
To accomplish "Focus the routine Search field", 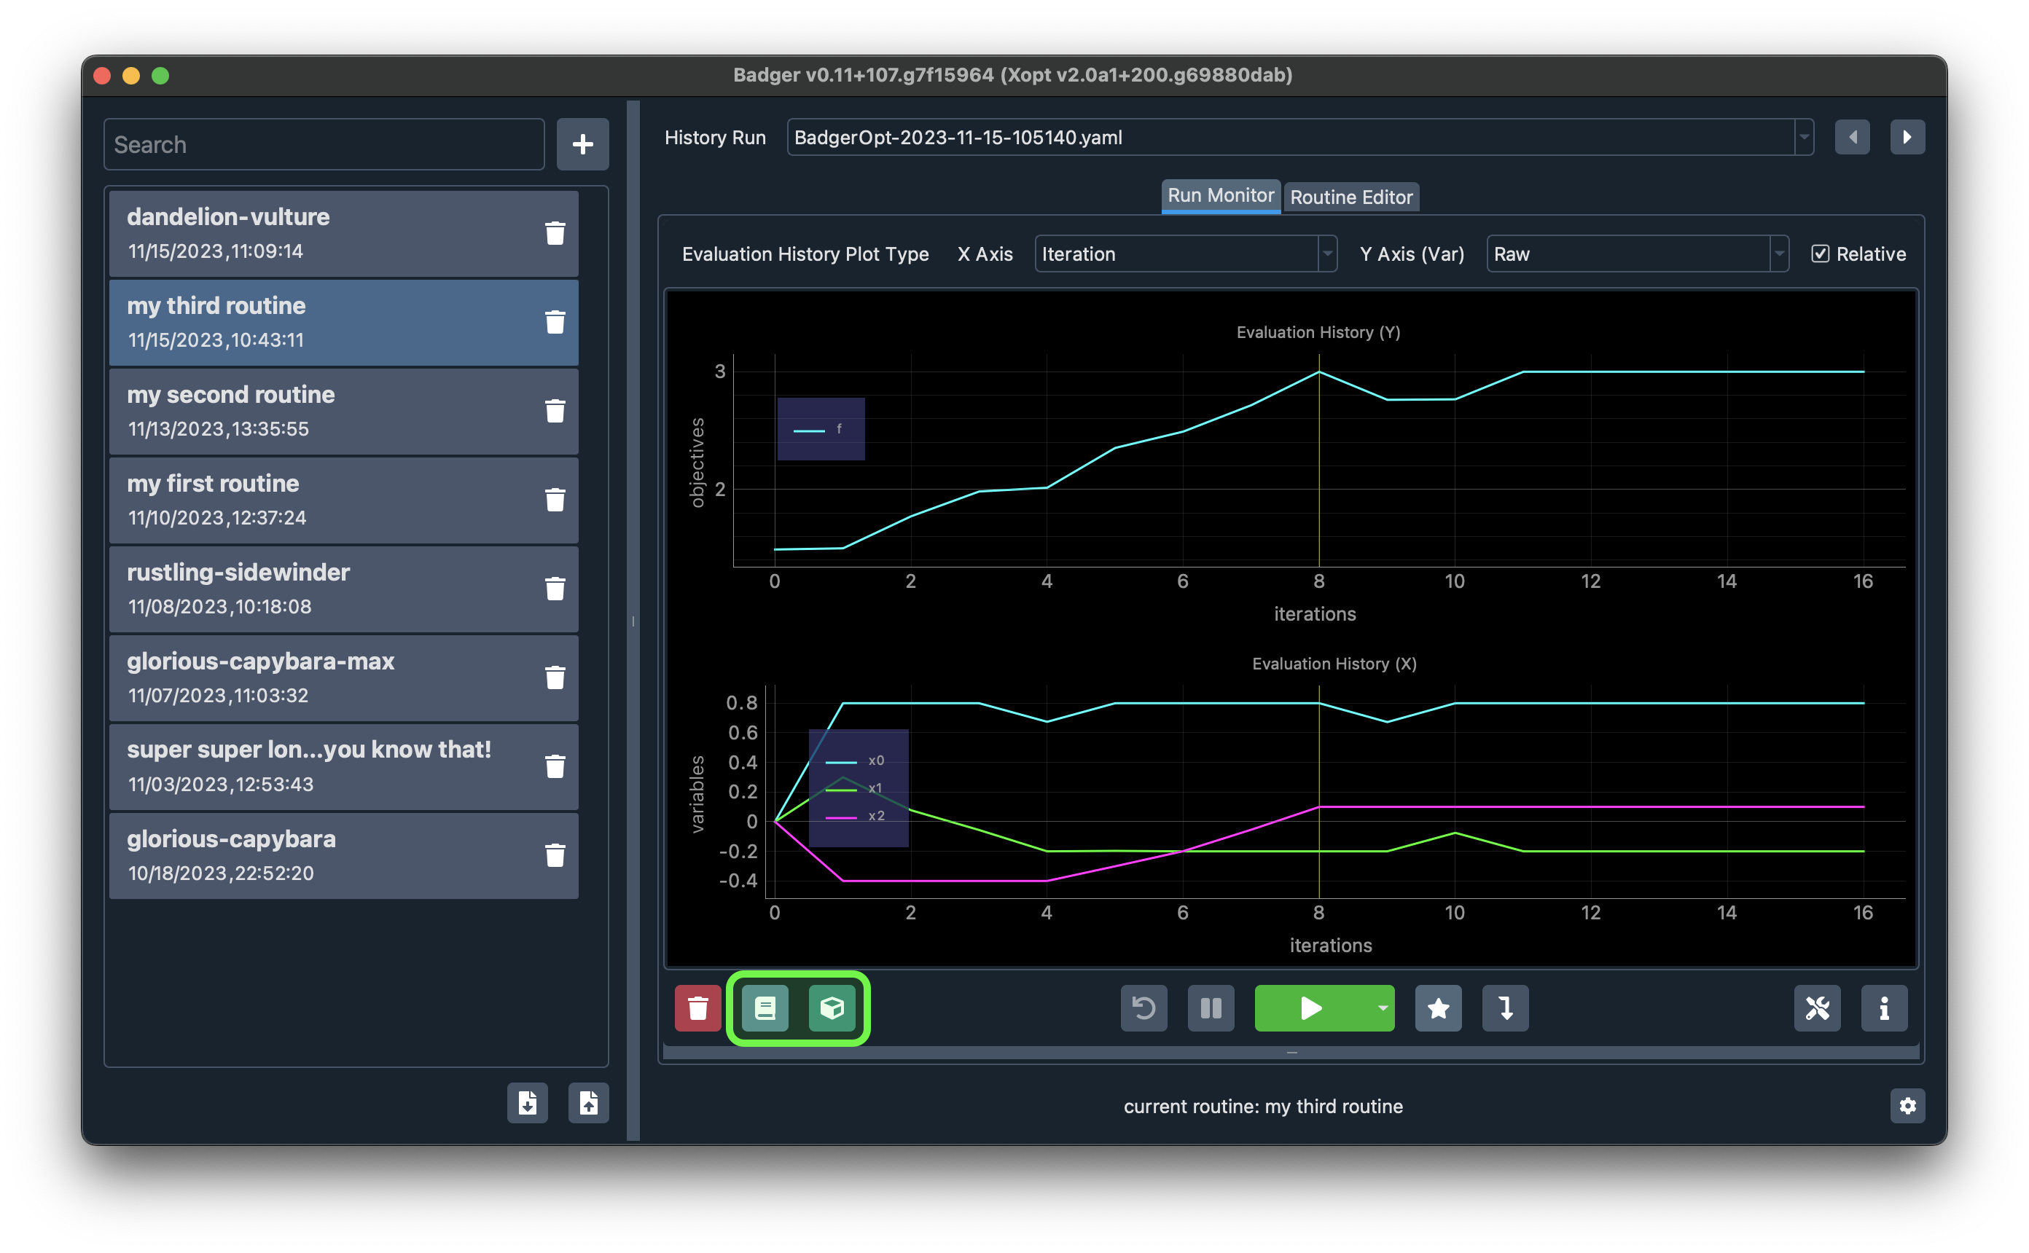I will click(x=324, y=144).
